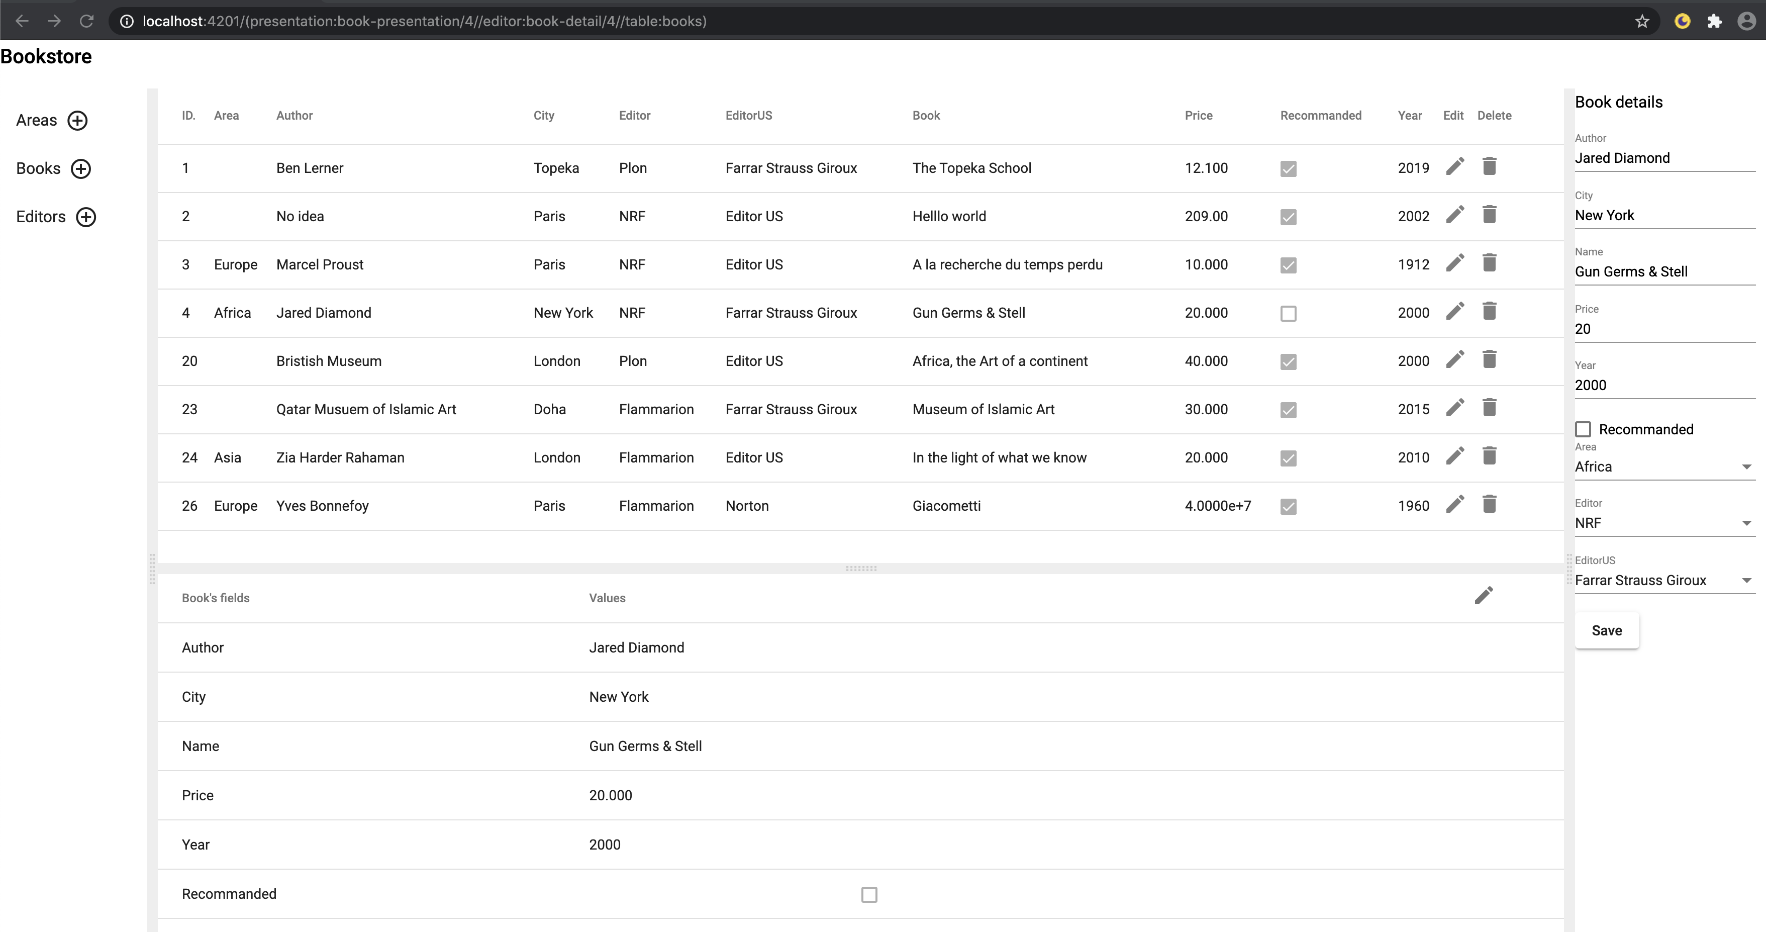Check Recommanded box in Jared Diamond row
This screenshot has height=932, width=1766.
click(1288, 313)
